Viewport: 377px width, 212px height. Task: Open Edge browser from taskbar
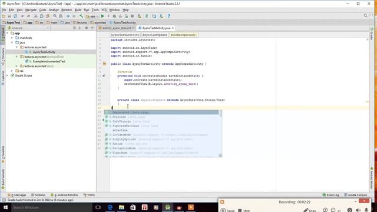coord(110,207)
